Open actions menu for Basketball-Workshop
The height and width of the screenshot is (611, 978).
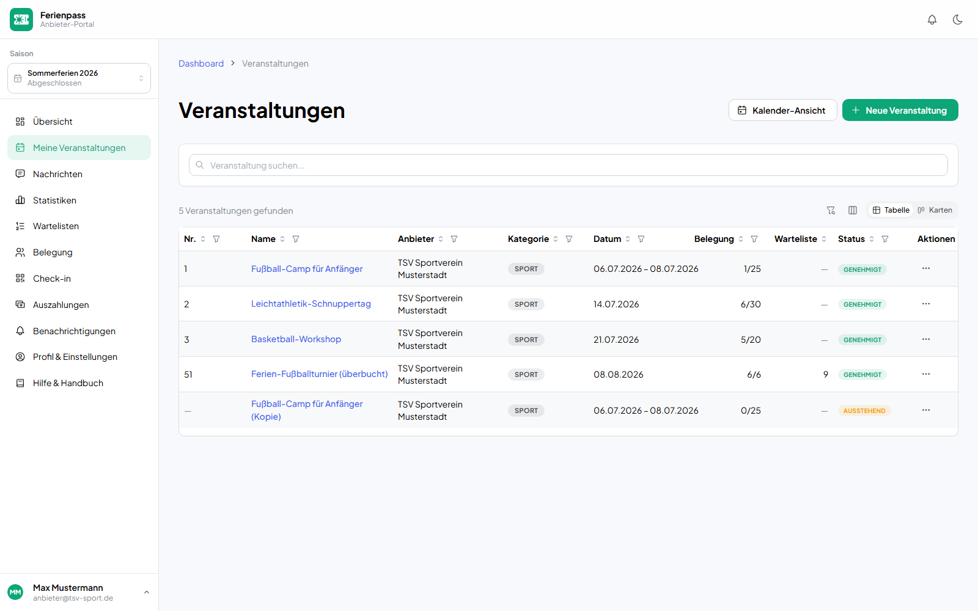click(926, 339)
